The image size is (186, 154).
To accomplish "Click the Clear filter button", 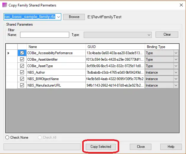I will click(x=167, y=35).
